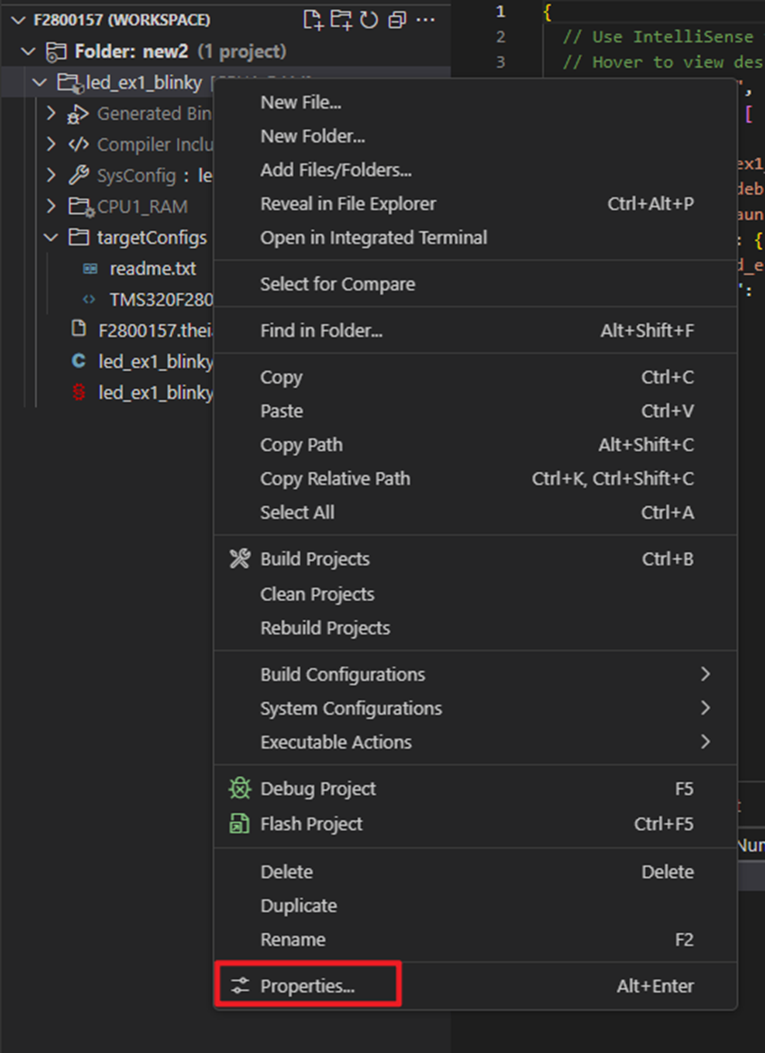Click the led_ex1_blinky C file icon
This screenshot has height=1053, width=765.
coord(78,362)
